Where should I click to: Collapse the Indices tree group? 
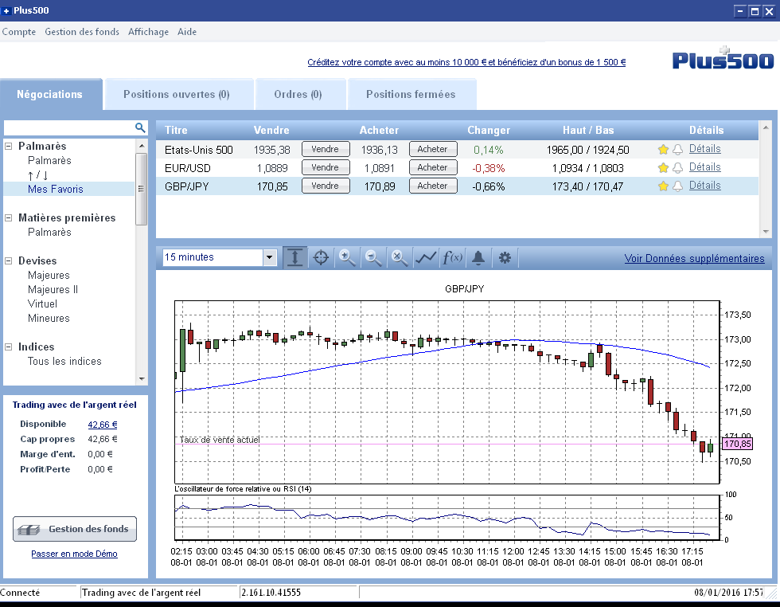coord(9,347)
